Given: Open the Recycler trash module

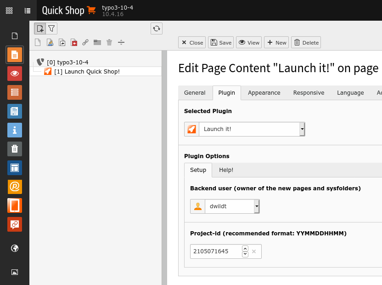Looking at the screenshot, I should (x=15, y=149).
